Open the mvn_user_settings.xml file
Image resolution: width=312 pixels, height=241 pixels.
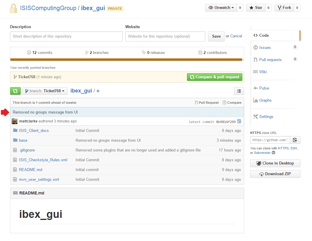(x=39, y=180)
